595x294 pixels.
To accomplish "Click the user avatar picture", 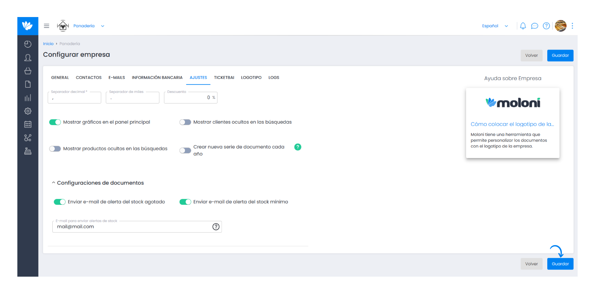I will 561,26.
